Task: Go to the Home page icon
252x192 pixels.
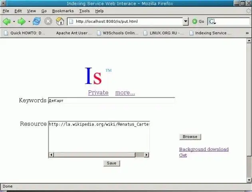Action: coord(60,21)
